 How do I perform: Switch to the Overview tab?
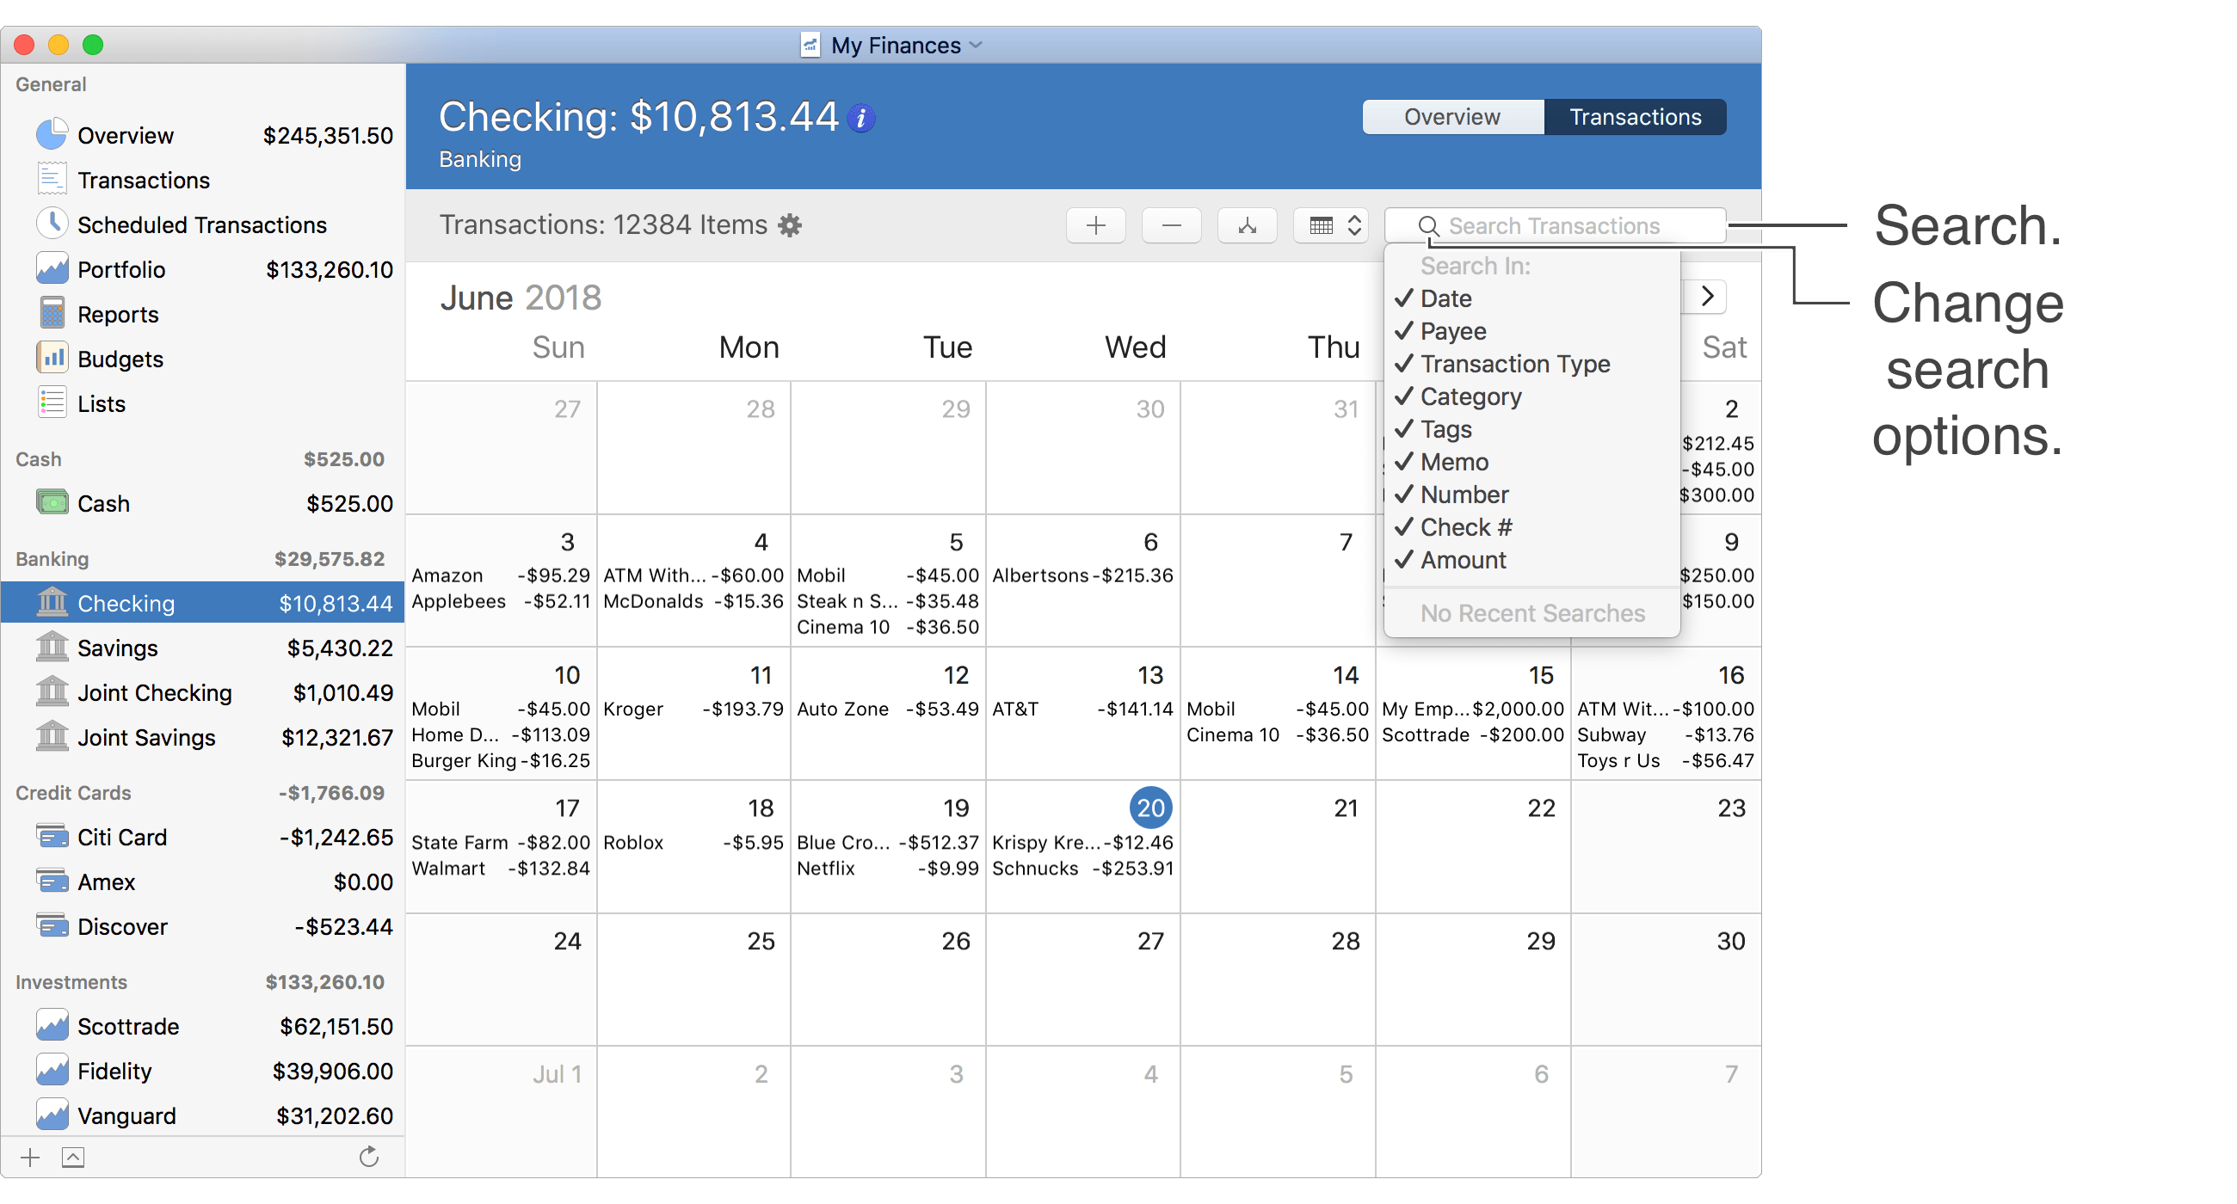1451,117
